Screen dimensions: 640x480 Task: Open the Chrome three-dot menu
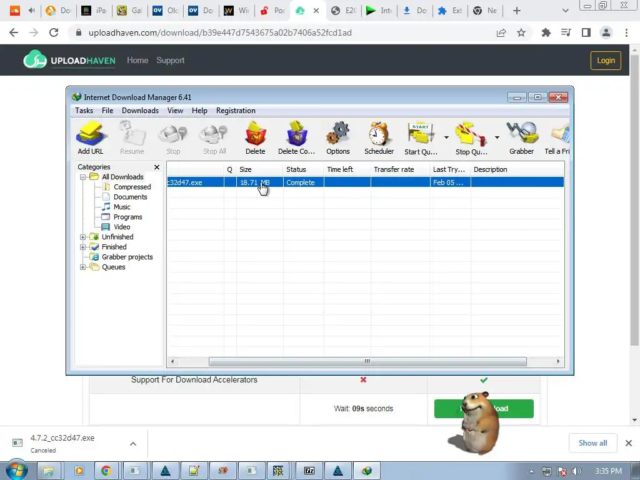(626, 32)
